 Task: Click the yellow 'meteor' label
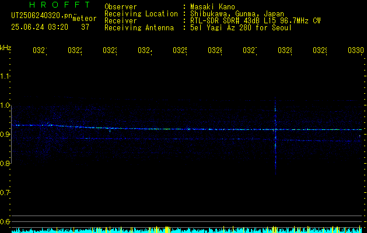click(85, 19)
